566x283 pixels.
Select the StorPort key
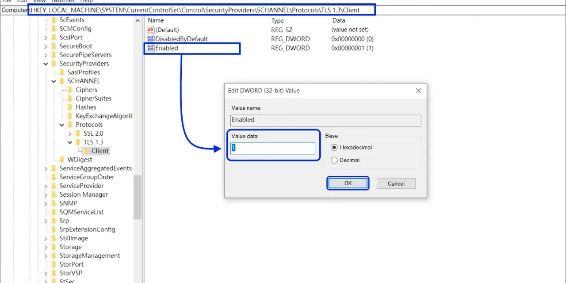[71, 264]
